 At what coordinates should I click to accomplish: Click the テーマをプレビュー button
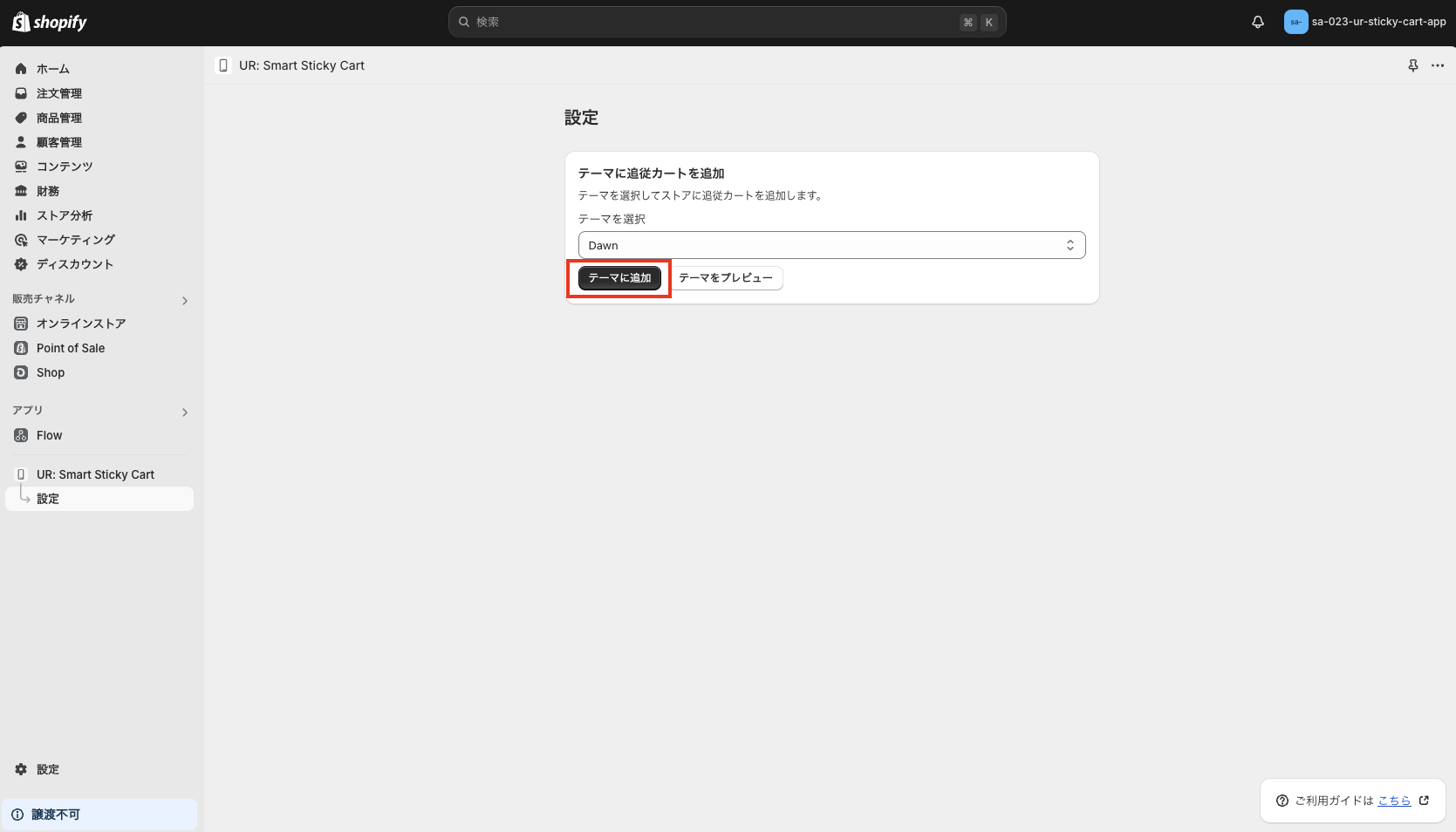tap(726, 278)
